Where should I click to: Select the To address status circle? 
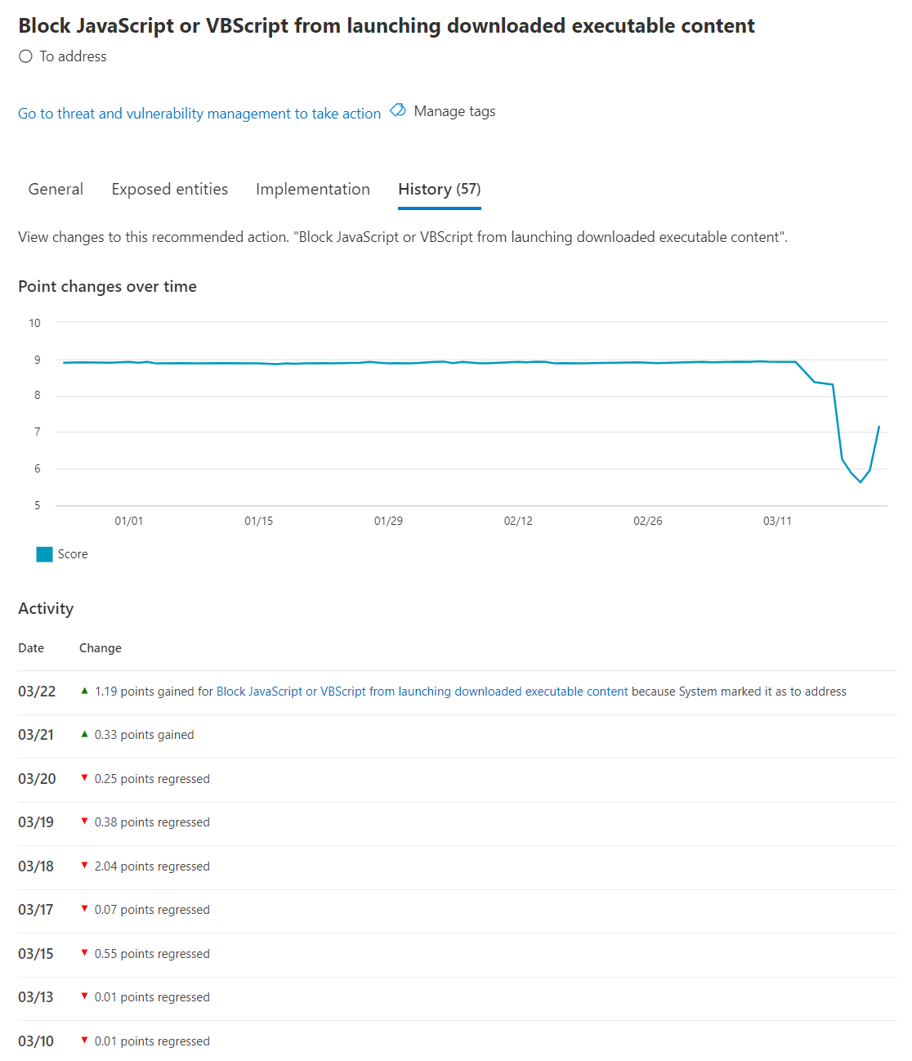pyautogui.click(x=26, y=56)
